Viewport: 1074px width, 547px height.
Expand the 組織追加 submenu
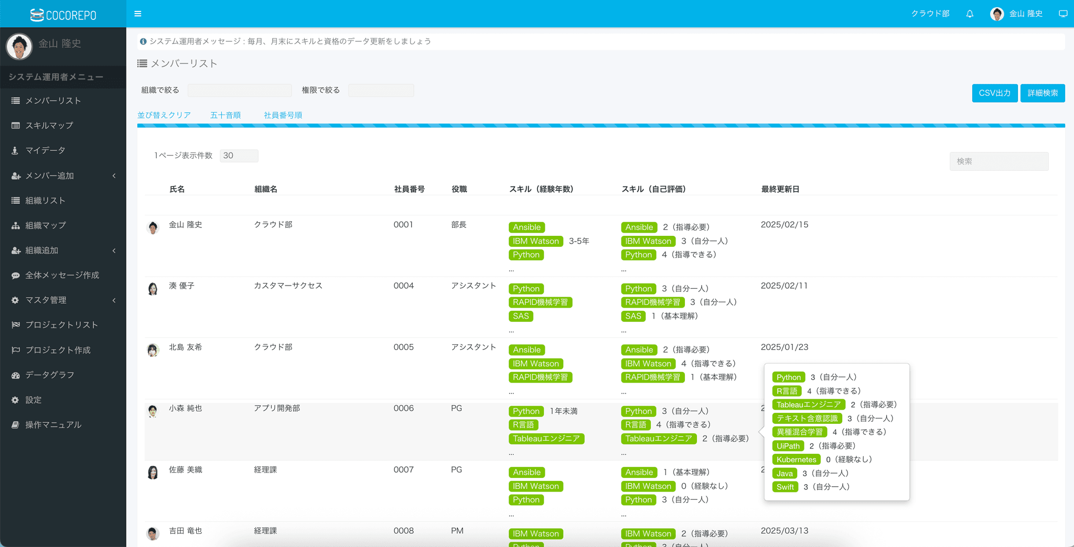[x=63, y=250]
